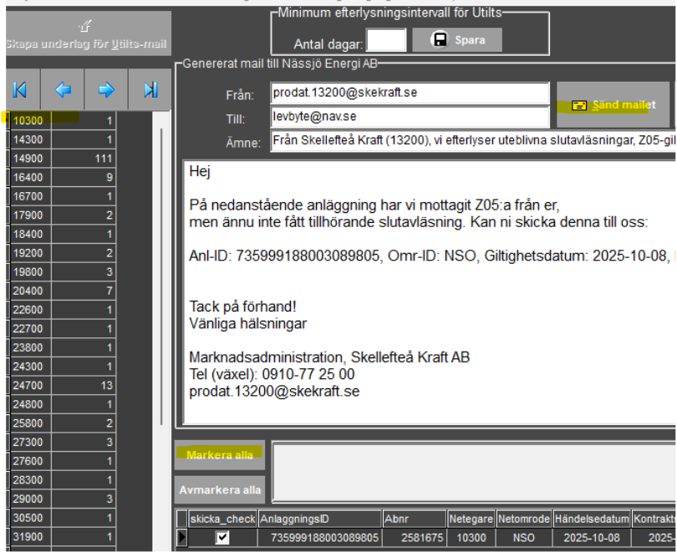Click the Ämne subject field
This screenshot has width=677, height=552.
click(x=472, y=140)
